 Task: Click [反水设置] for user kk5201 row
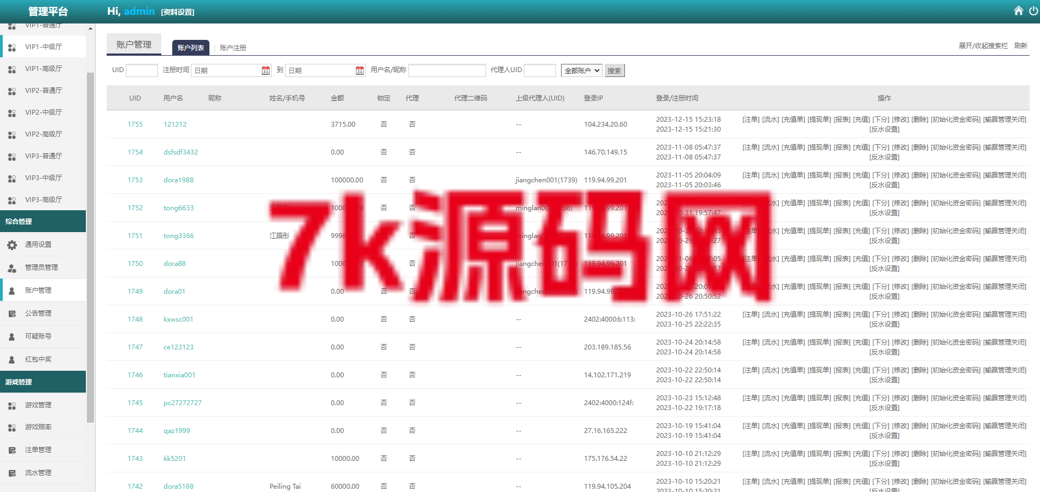[884, 464]
